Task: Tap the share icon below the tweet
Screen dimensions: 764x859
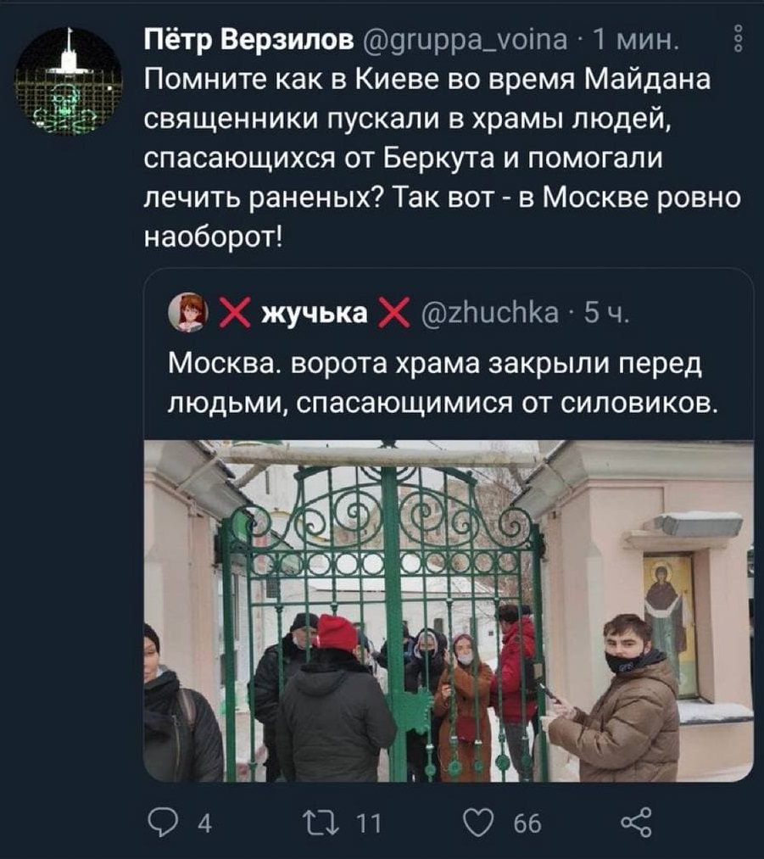Action: click(637, 823)
